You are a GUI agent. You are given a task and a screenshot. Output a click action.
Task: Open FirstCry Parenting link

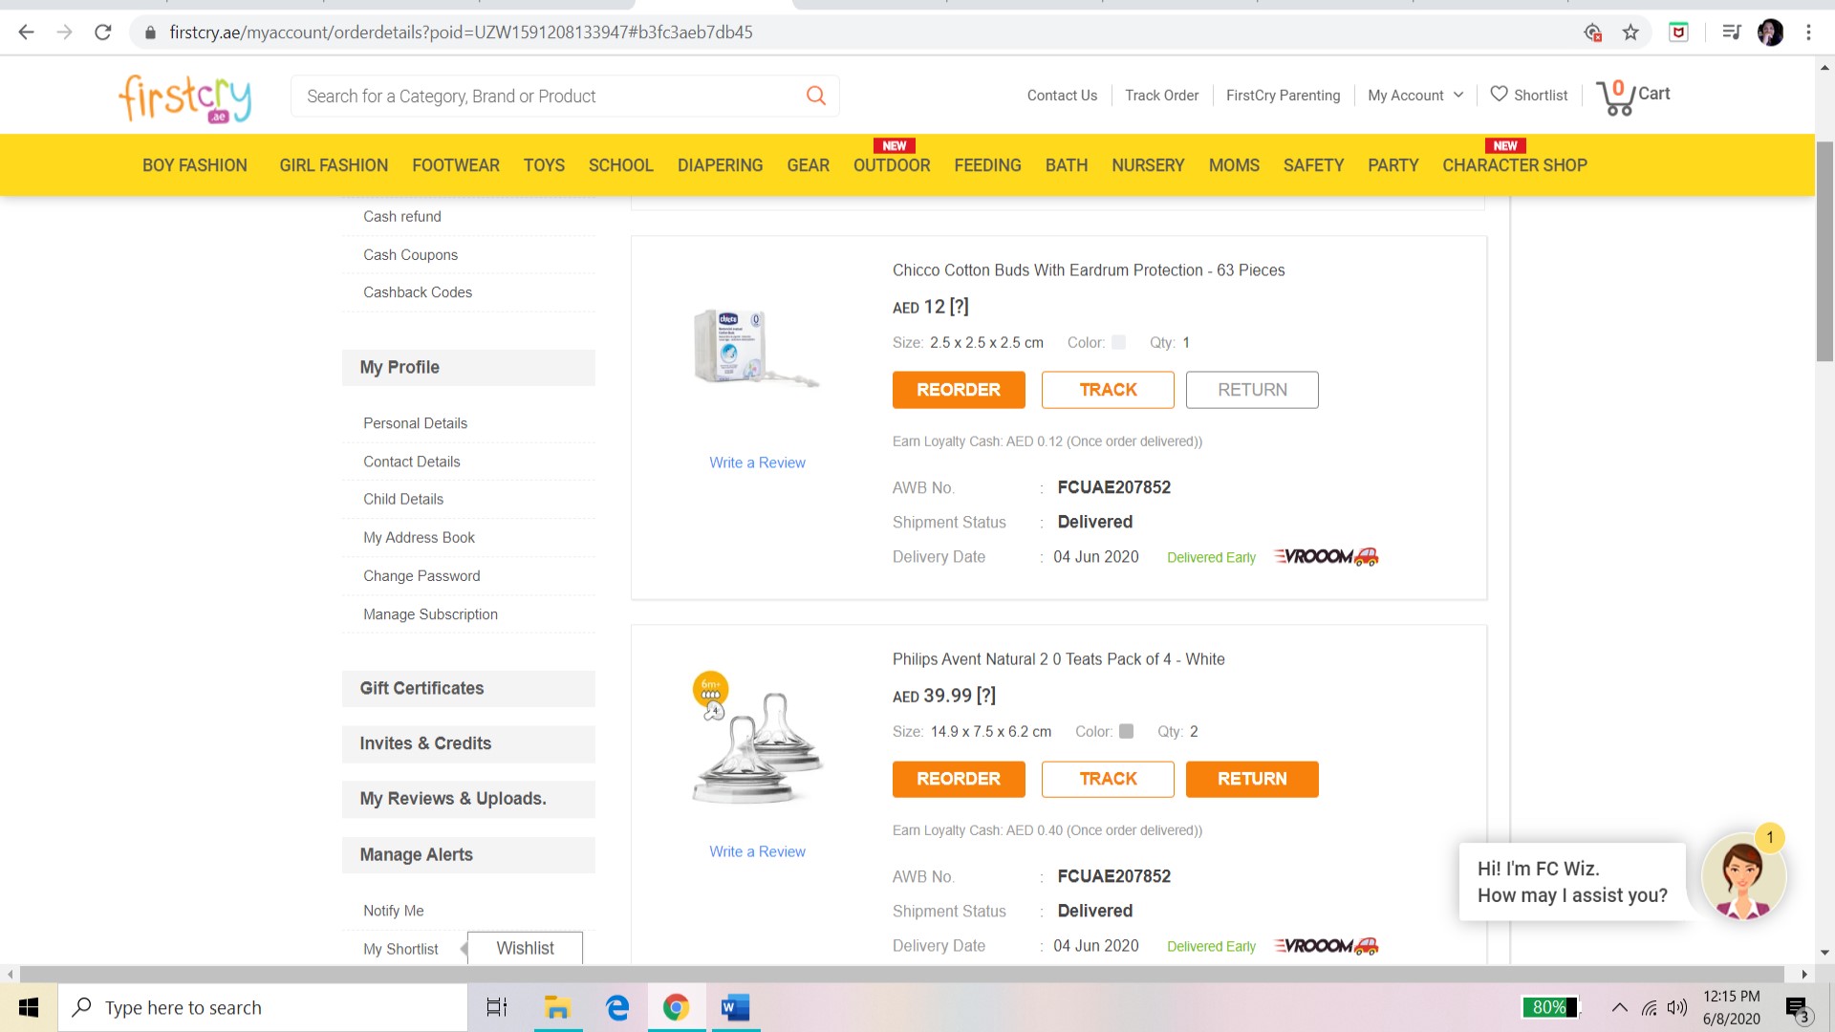1283,96
